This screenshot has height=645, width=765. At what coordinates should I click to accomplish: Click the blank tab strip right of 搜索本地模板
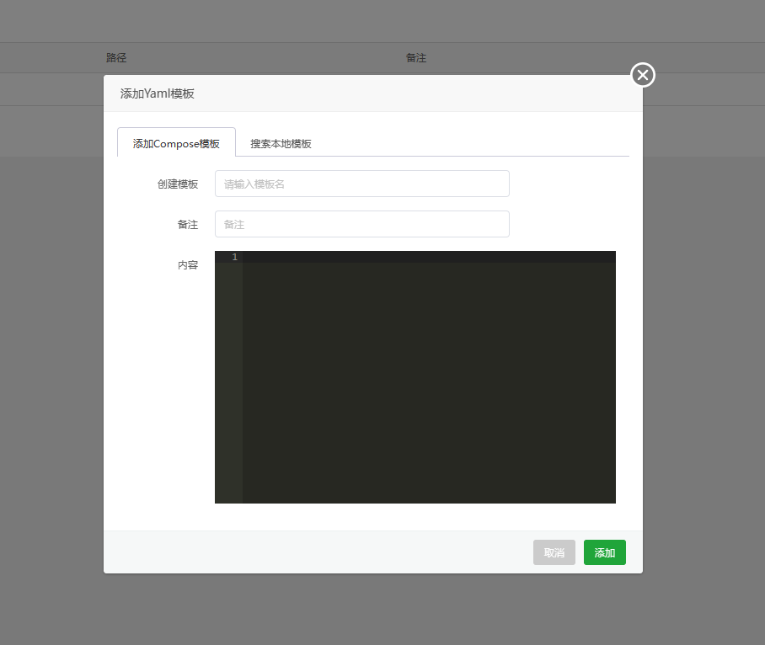tap(472, 143)
